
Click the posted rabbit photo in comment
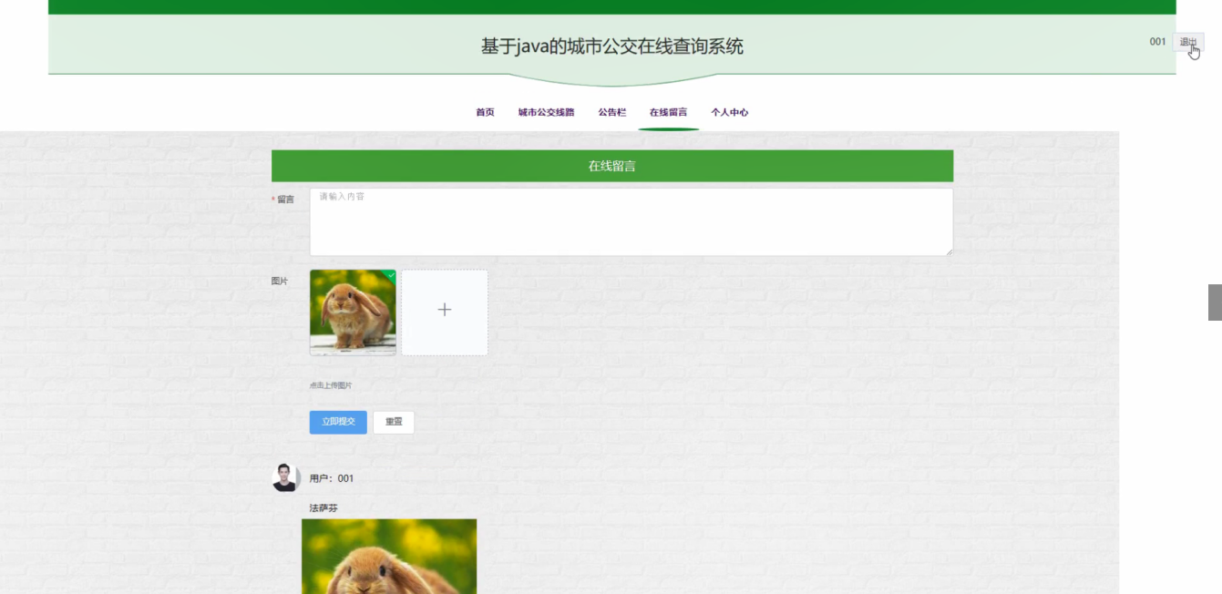(389, 557)
